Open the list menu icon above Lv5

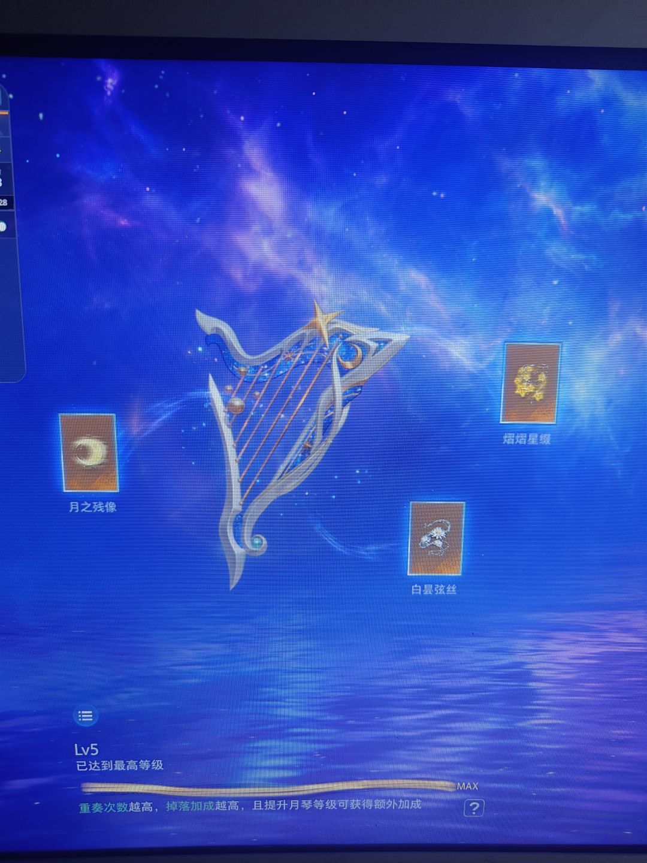coord(85,716)
